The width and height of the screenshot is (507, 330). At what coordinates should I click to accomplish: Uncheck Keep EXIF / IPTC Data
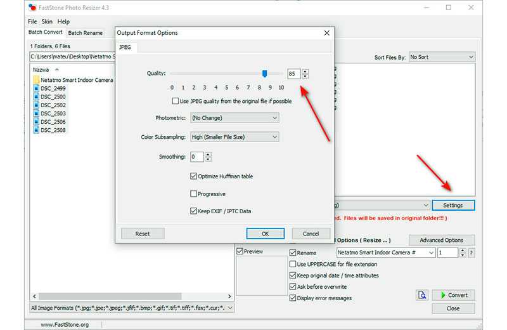point(194,211)
